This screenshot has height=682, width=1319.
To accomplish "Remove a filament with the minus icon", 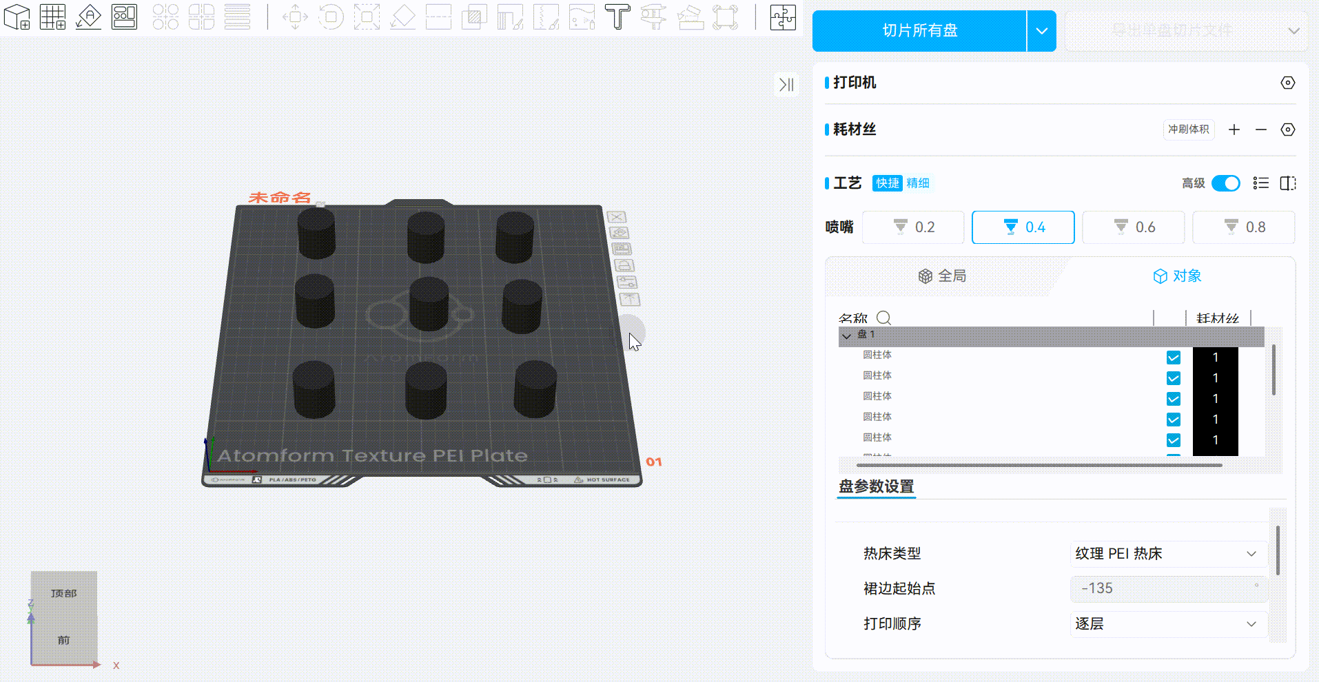I will (1261, 130).
